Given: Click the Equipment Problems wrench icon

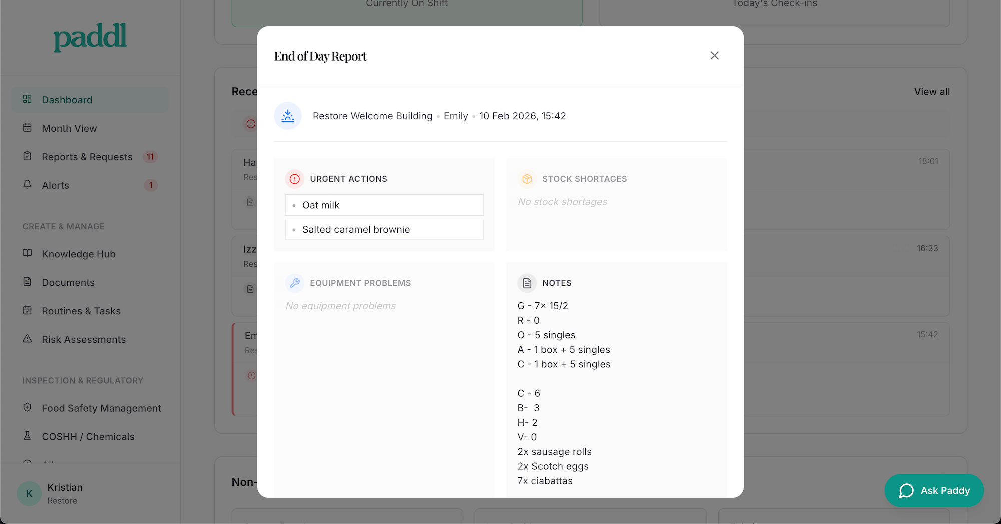Looking at the screenshot, I should pyautogui.click(x=295, y=283).
